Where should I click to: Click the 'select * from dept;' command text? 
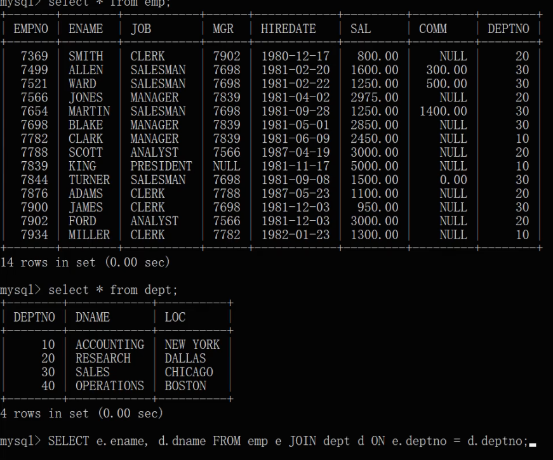(x=113, y=290)
